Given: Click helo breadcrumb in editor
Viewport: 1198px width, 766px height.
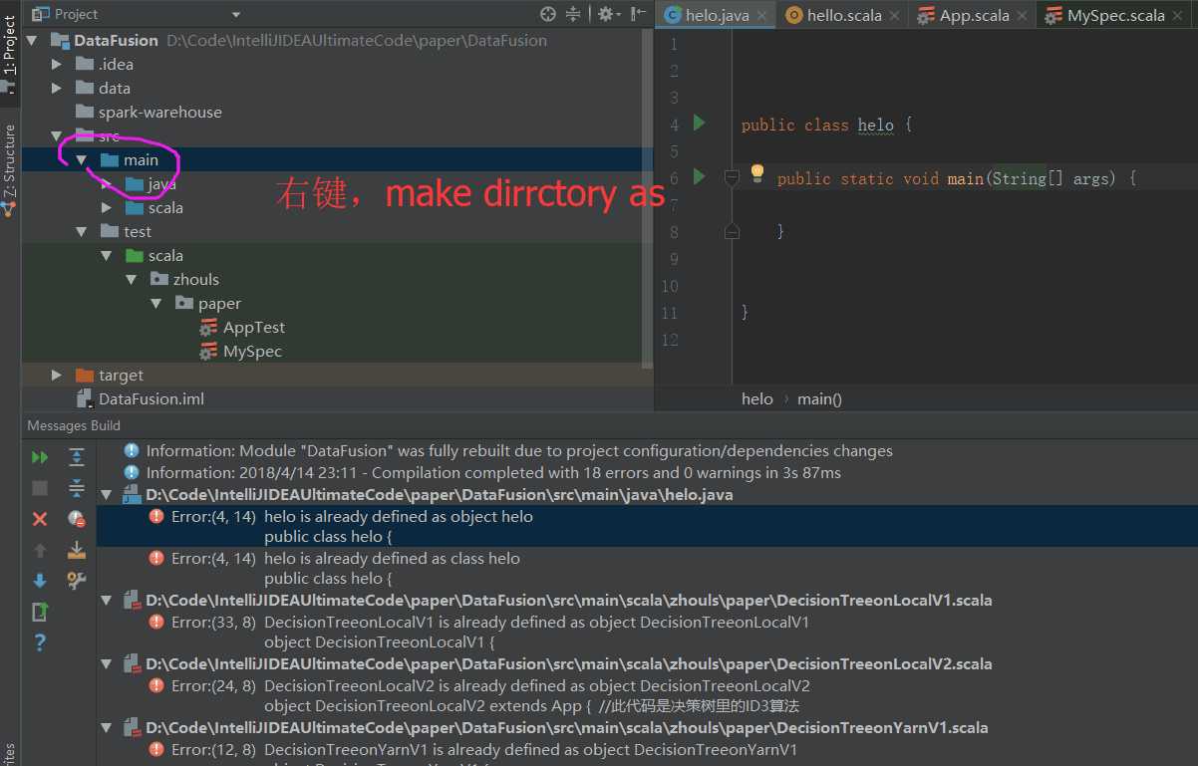Looking at the screenshot, I should click(757, 398).
